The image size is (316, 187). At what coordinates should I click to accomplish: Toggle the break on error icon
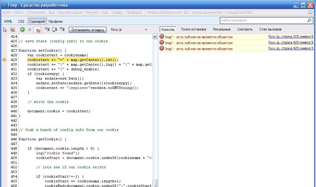37,30
